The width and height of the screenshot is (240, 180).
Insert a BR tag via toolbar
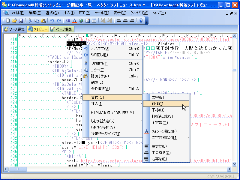coord(68,20)
